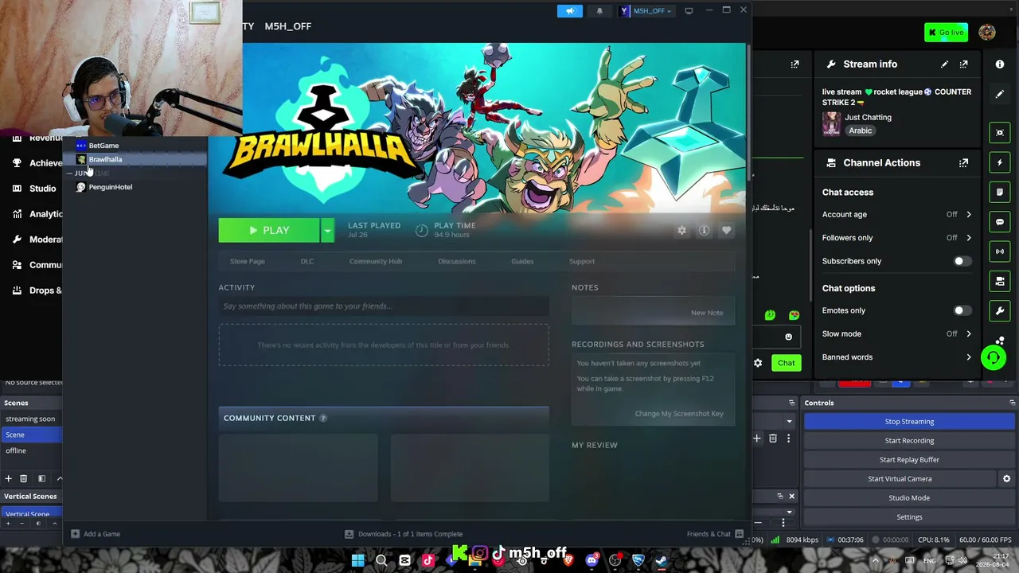
Task: Add a new scene in OBS
Action: click(9, 478)
